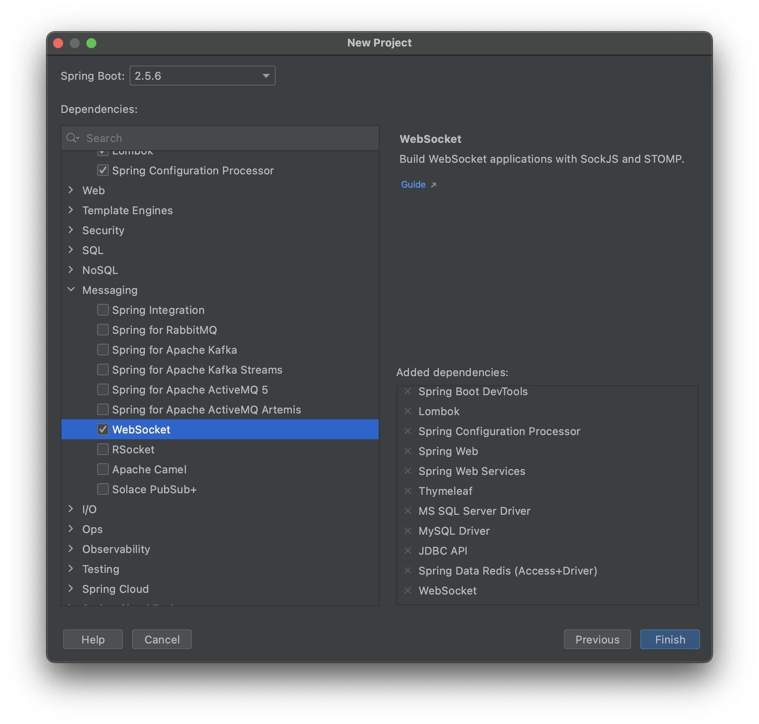Expand the Web category
The image size is (759, 724).
[71, 190]
